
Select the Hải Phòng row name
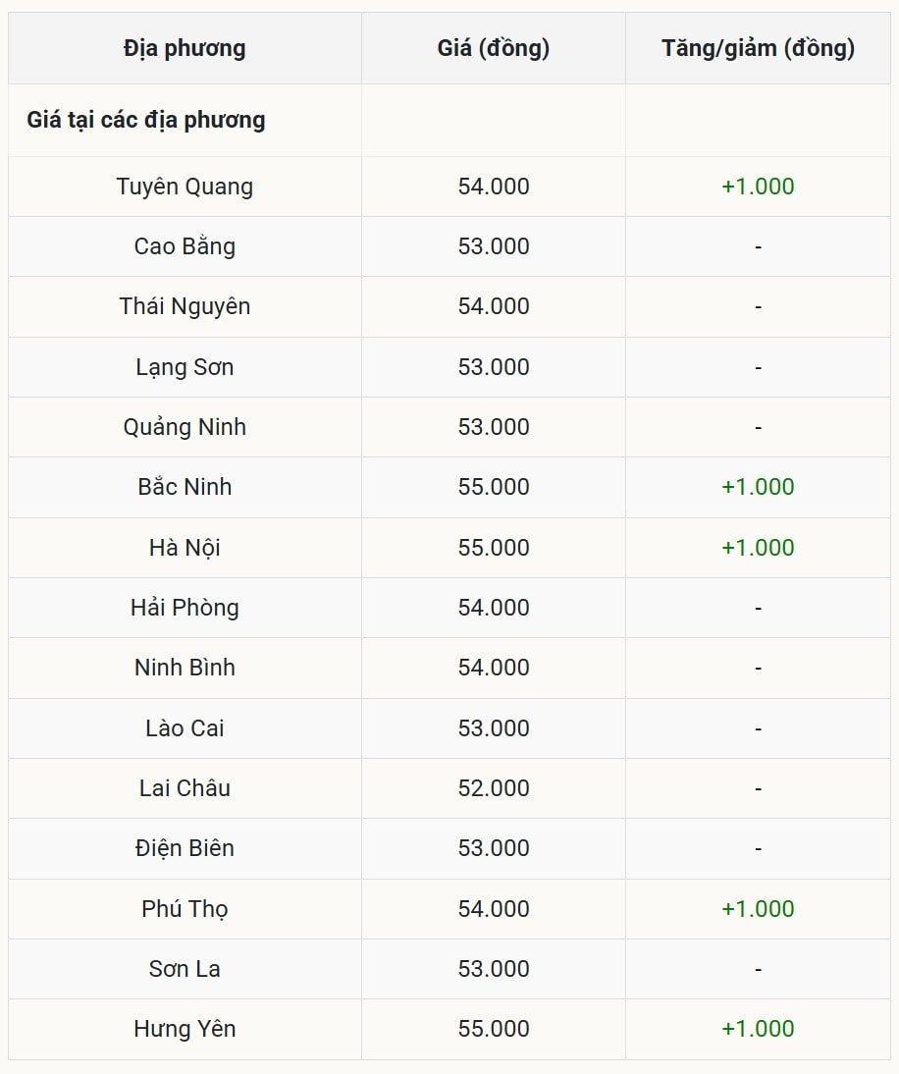185,608
